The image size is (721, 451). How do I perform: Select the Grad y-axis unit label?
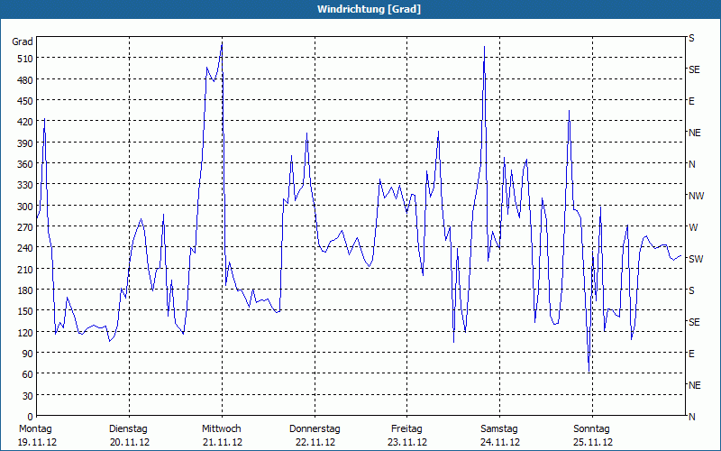tap(23, 41)
